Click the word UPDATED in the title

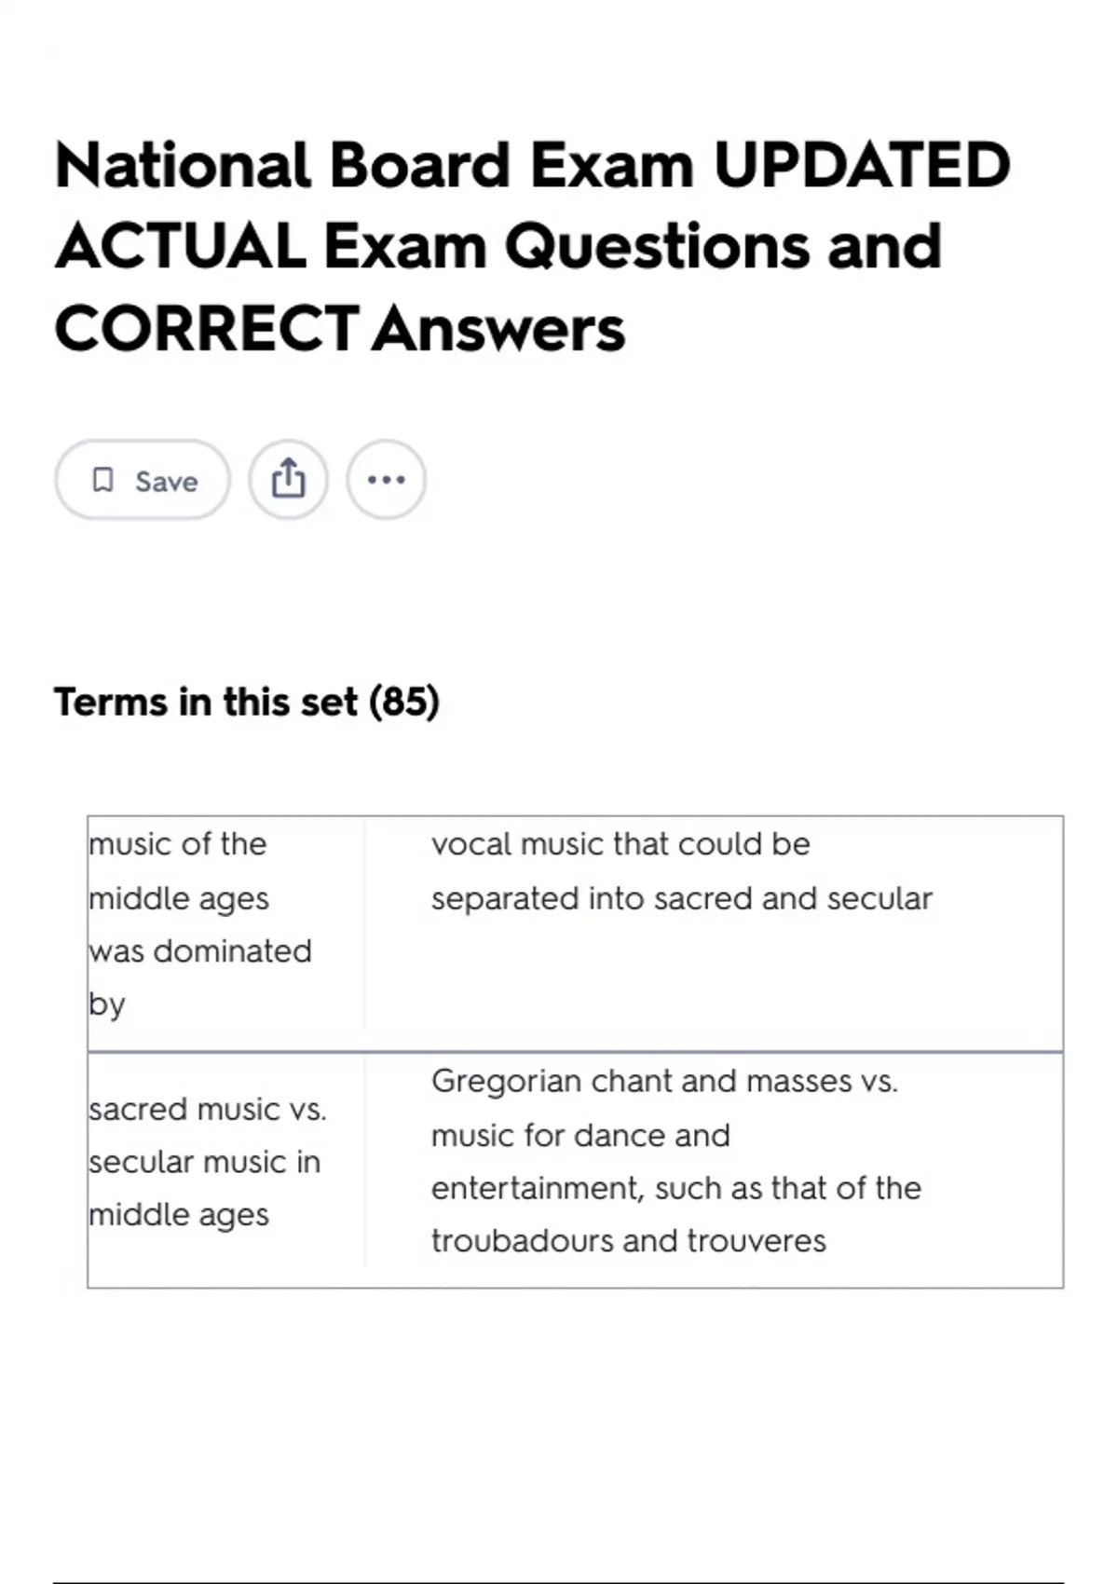862,165
